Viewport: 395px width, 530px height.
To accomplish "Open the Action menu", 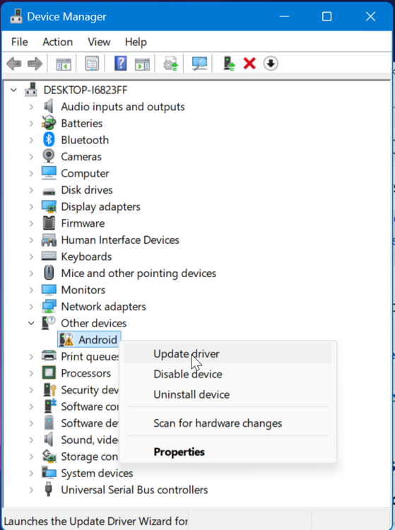I will pyautogui.click(x=57, y=42).
